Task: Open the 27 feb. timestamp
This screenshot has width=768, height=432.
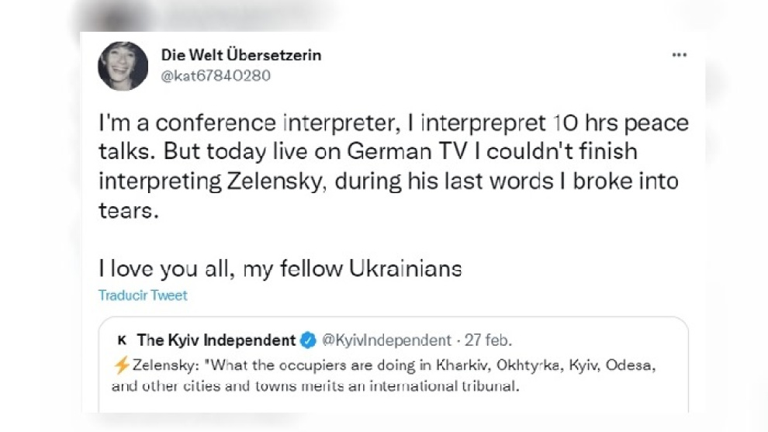Action: coord(488,340)
